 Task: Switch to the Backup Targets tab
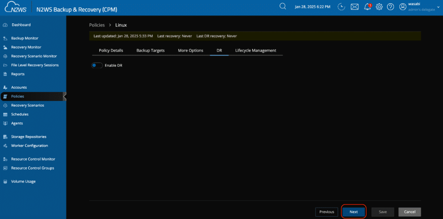click(150, 51)
